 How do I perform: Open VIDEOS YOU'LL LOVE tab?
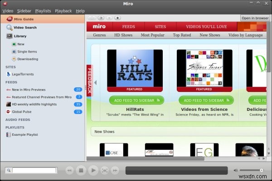206,27
